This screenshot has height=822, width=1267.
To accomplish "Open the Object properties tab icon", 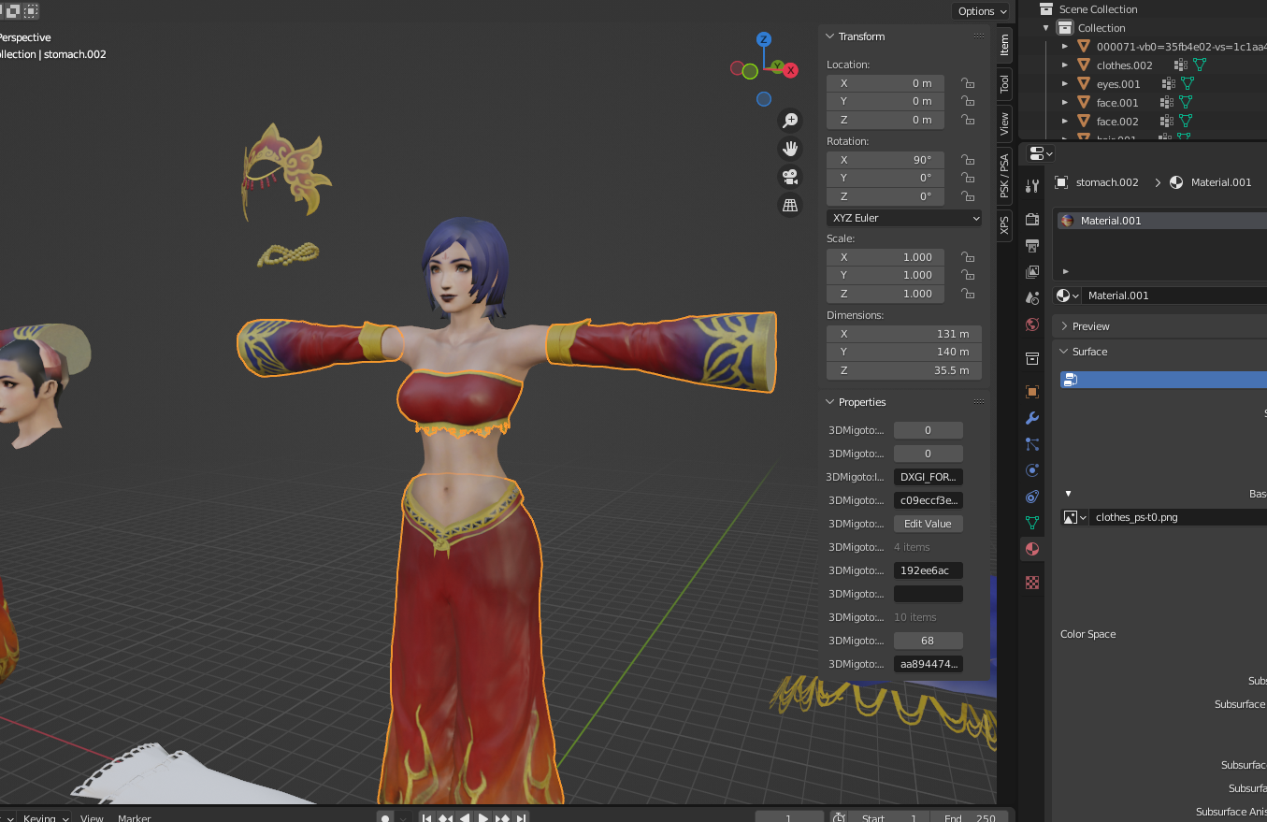I will [1032, 392].
